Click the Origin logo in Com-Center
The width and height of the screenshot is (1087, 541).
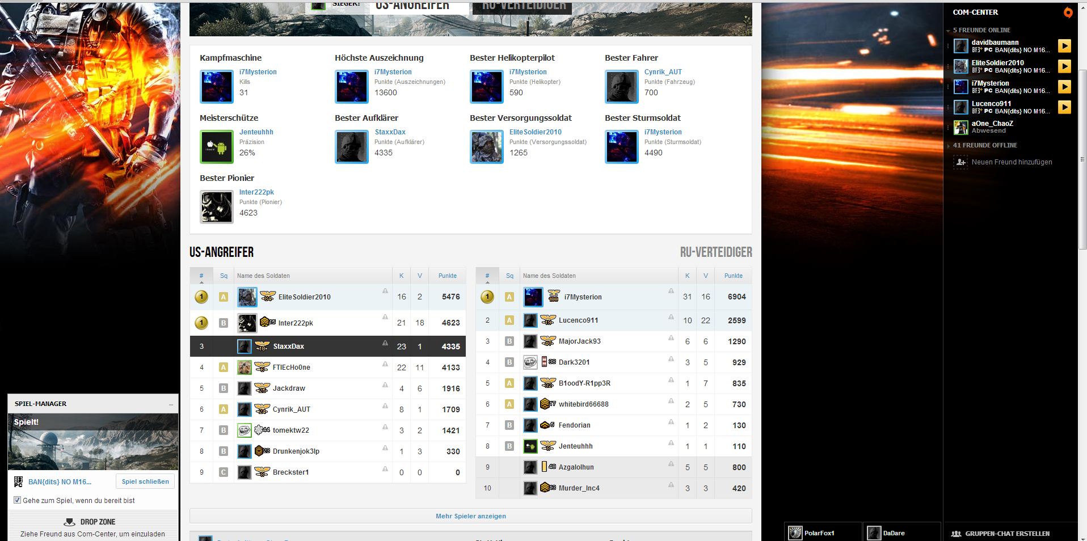tap(1068, 12)
